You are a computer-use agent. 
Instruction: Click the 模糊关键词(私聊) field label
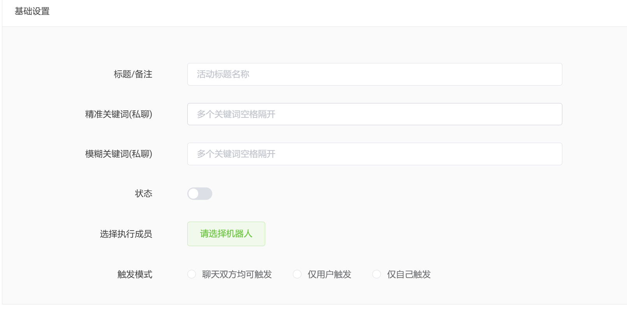click(x=119, y=154)
